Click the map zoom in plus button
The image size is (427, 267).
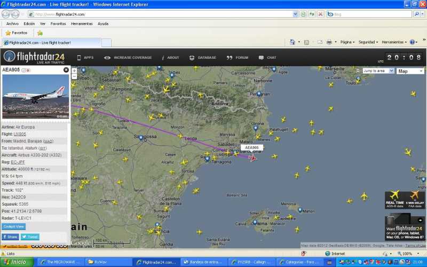pos(74,70)
